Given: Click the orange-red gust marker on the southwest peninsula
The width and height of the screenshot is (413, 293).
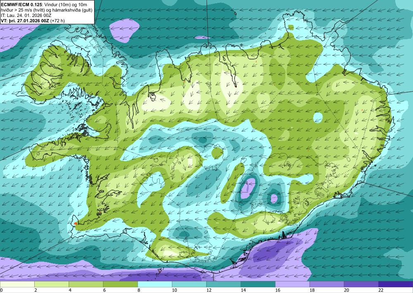Looking at the screenshot, I should [75, 223].
